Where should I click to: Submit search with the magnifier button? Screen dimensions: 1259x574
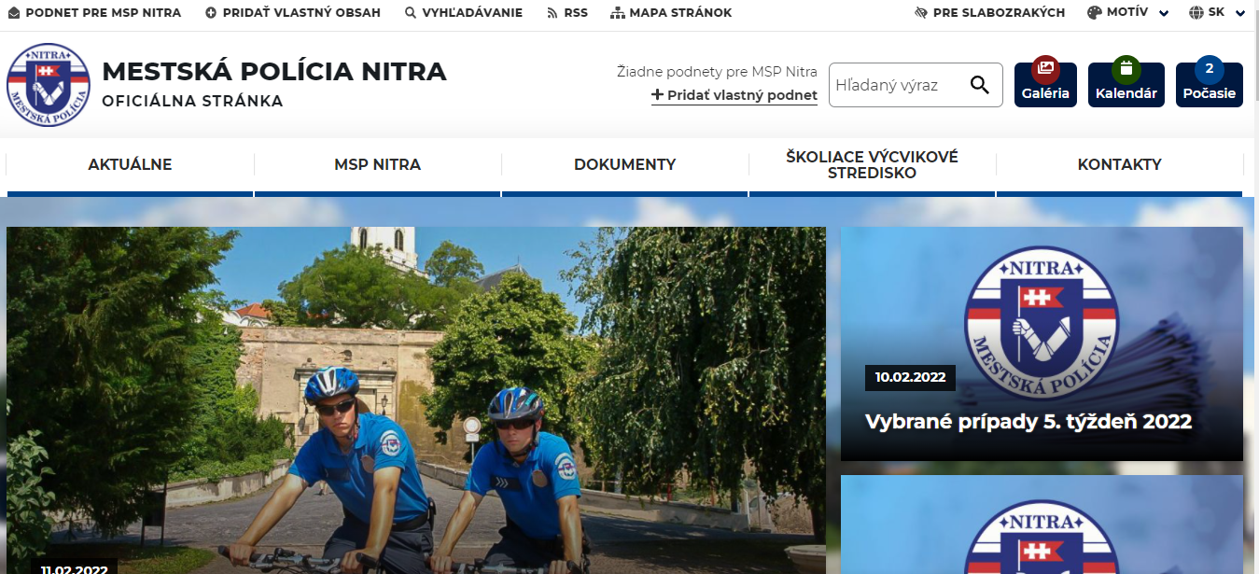(979, 85)
